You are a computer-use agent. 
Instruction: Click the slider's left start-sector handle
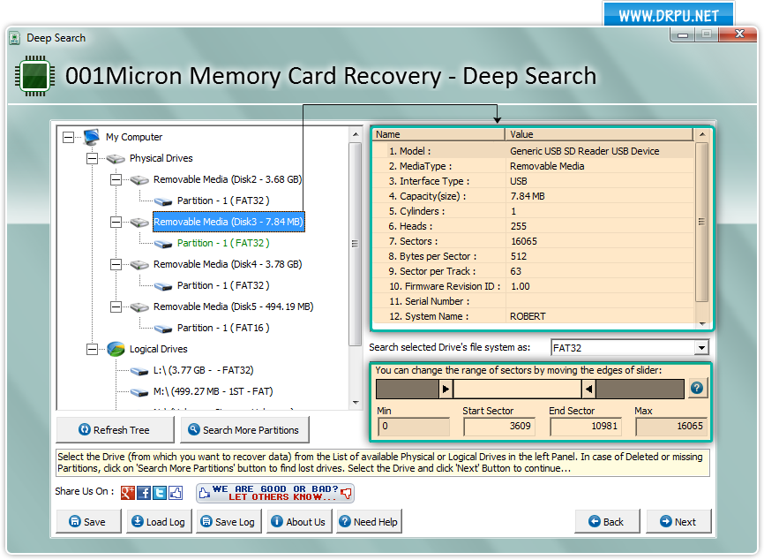[x=446, y=390]
